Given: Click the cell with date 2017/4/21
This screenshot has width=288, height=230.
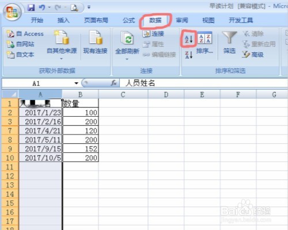Looking at the screenshot, I should click(x=40, y=131).
